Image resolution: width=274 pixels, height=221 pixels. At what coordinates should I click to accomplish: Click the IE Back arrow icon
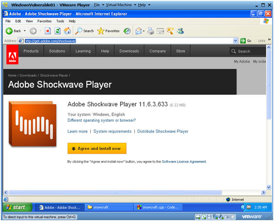(9, 31)
